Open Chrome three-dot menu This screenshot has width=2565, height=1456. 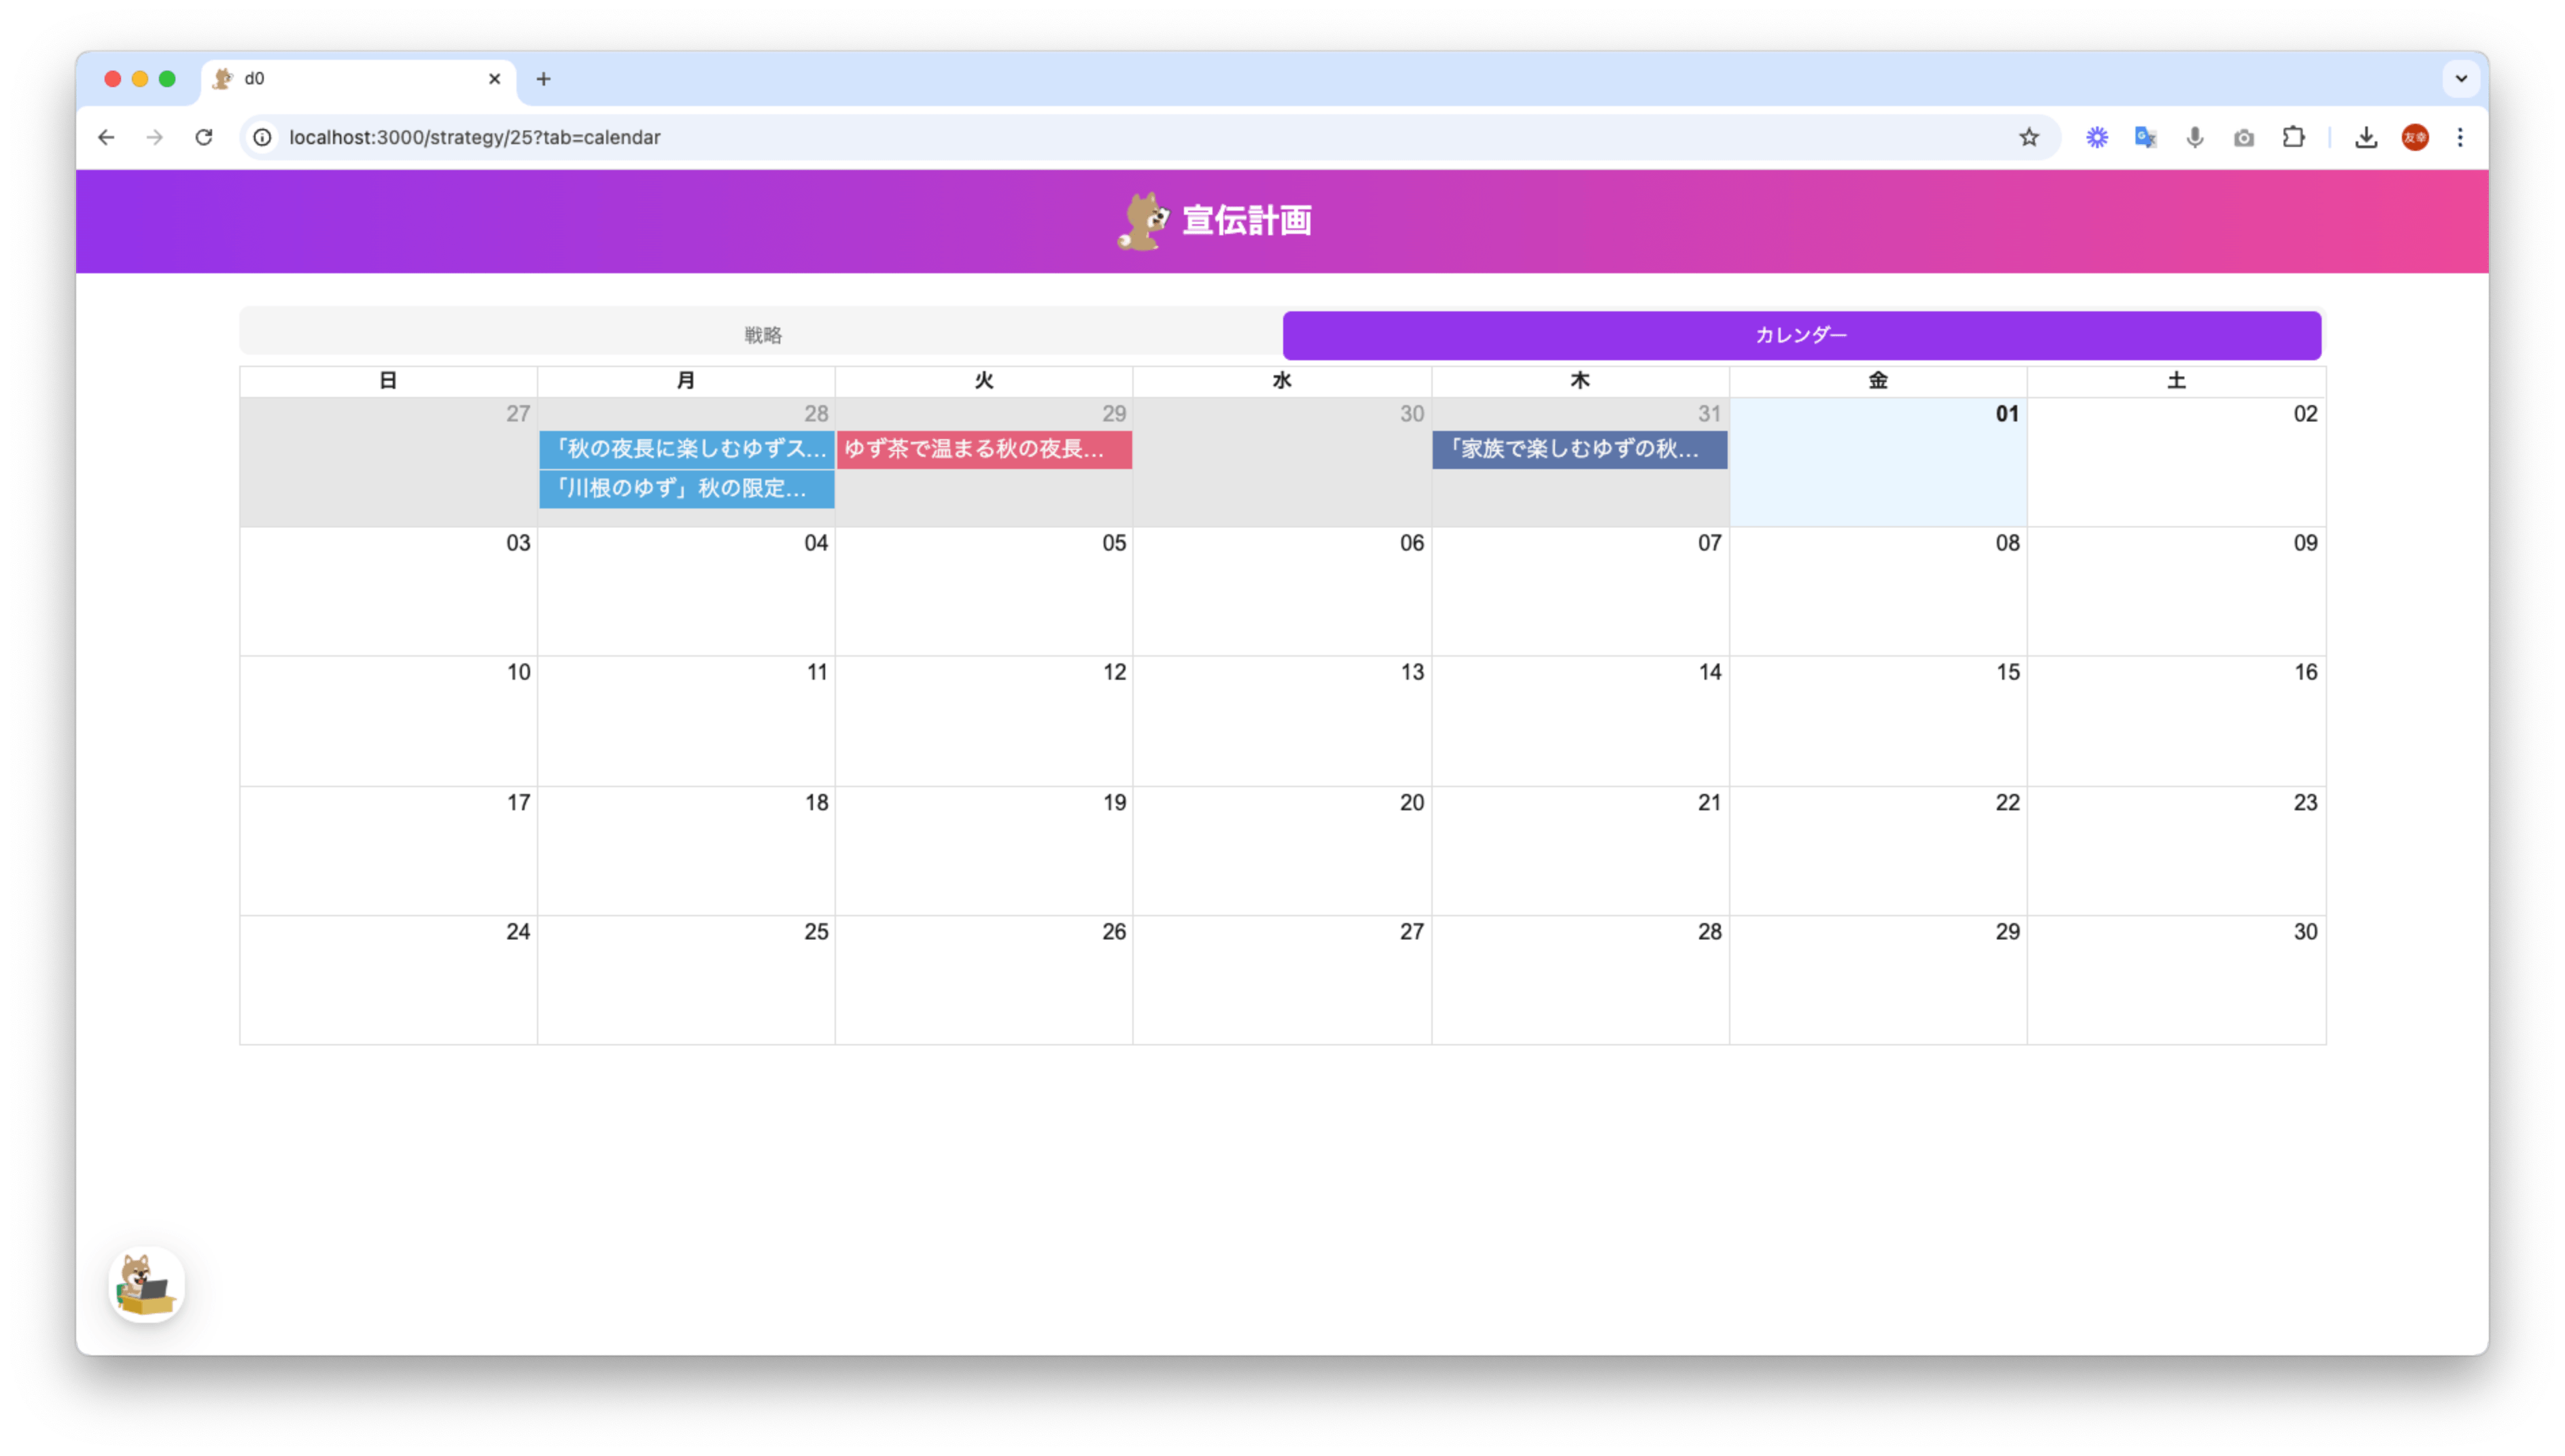coord(2460,137)
